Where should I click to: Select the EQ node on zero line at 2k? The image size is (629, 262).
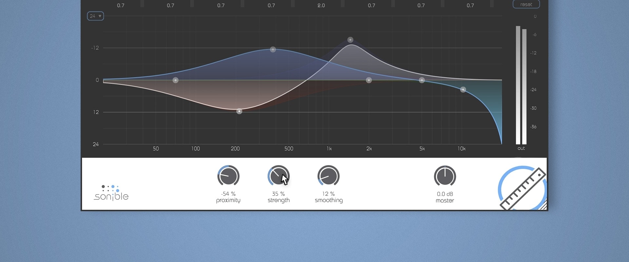point(369,80)
